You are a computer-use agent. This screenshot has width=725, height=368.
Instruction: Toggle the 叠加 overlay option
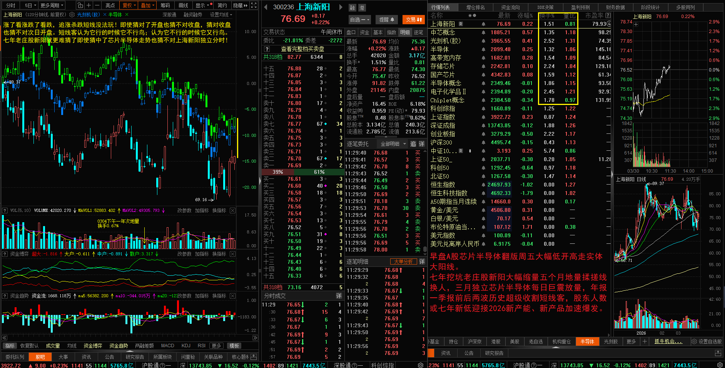point(147,5)
